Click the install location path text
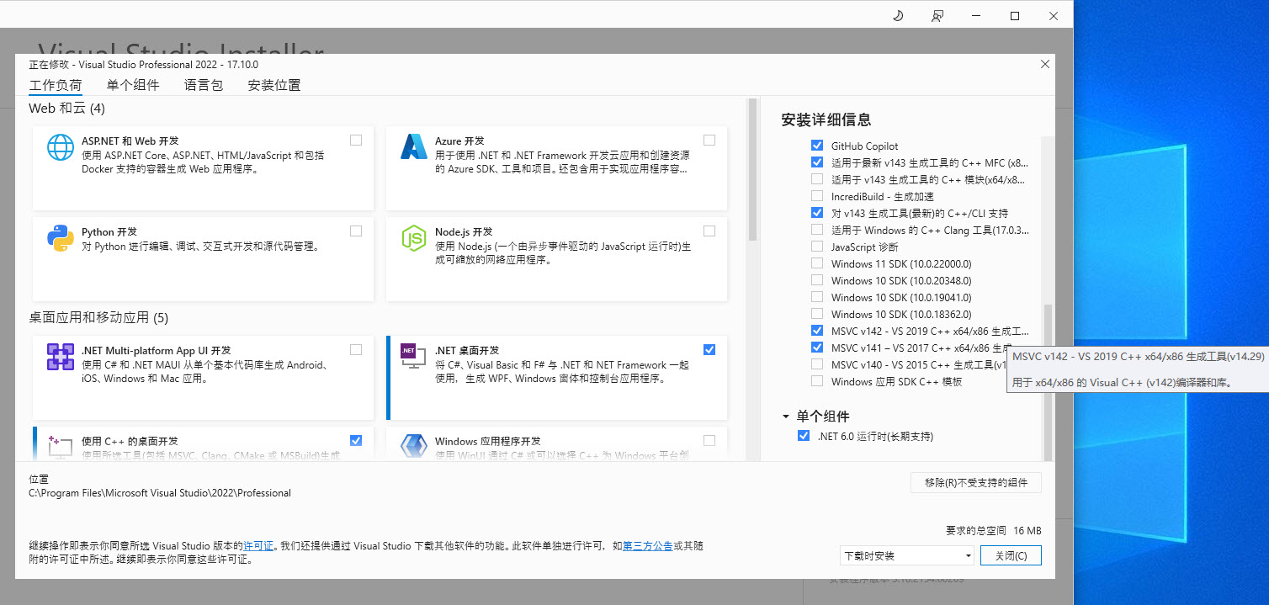 [x=160, y=493]
